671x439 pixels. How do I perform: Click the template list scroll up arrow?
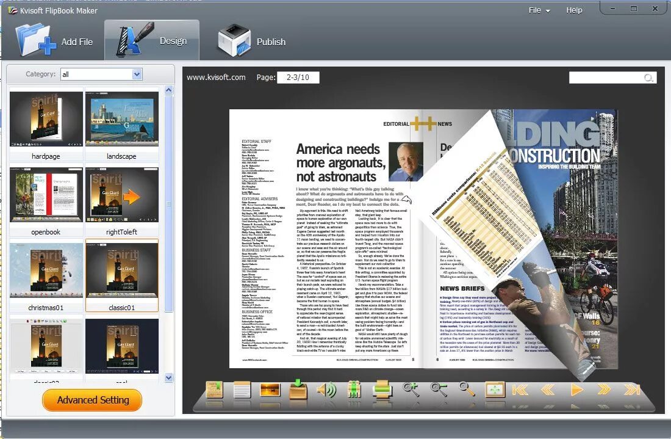click(168, 90)
